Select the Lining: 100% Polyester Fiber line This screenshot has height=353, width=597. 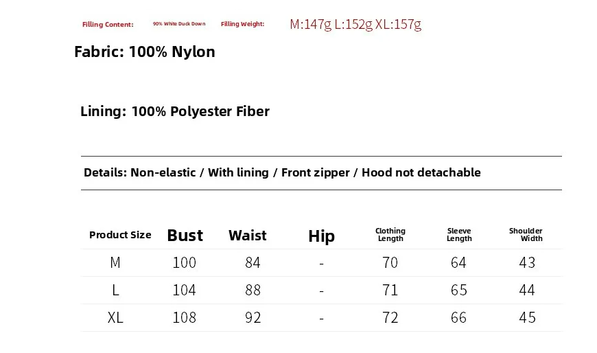[175, 111]
